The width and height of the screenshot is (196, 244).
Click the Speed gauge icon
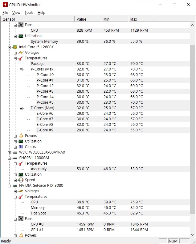(x=21, y=180)
